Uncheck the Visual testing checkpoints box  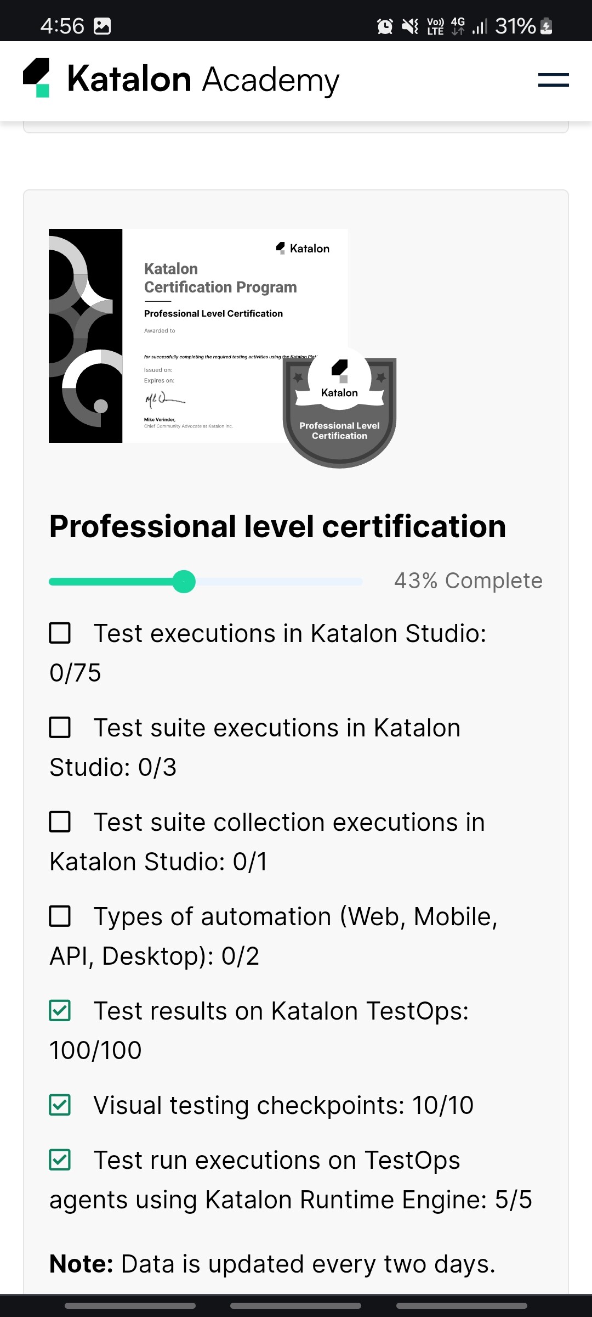tap(60, 1105)
